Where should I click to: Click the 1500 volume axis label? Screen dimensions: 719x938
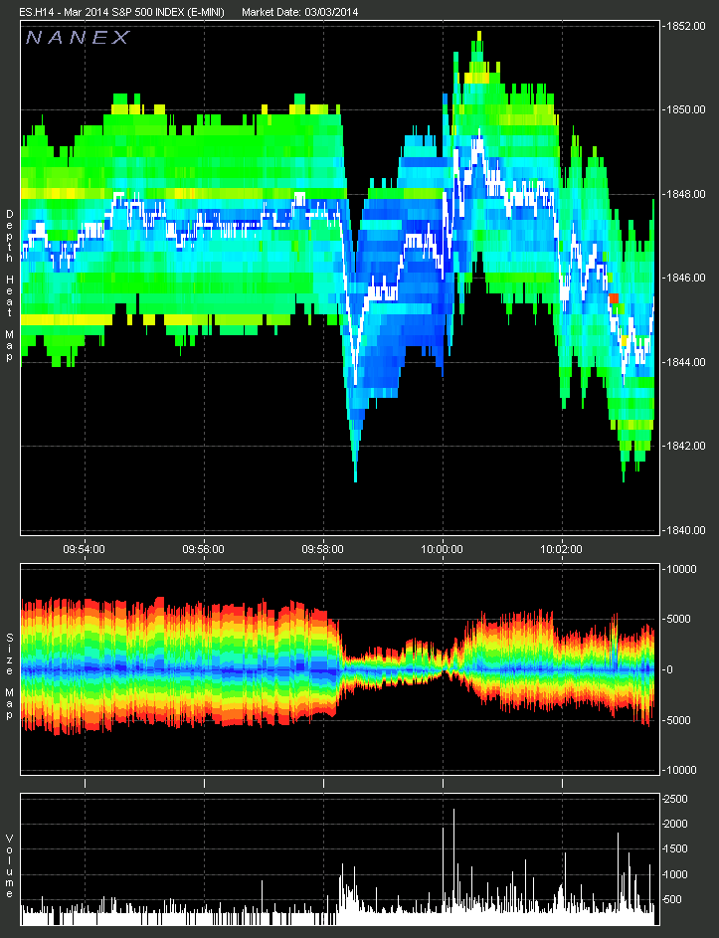pyautogui.click(x=676, y=848)
